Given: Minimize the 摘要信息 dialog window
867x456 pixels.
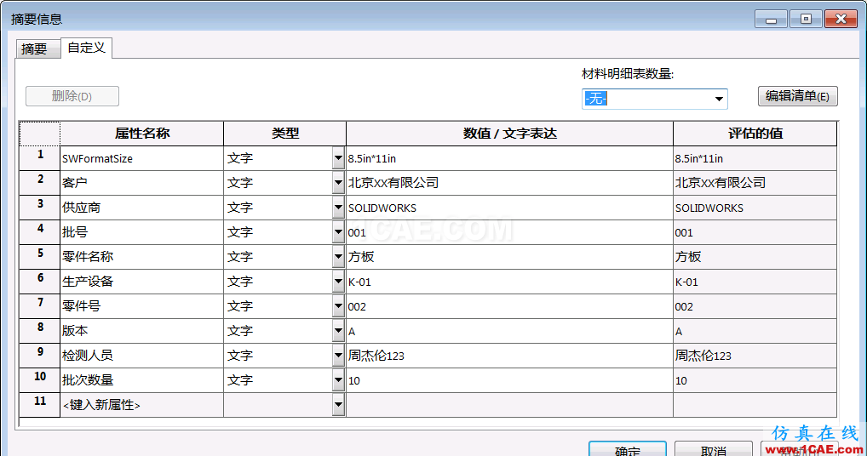Looking at the screenshot, I should click(x=771, y=19).
